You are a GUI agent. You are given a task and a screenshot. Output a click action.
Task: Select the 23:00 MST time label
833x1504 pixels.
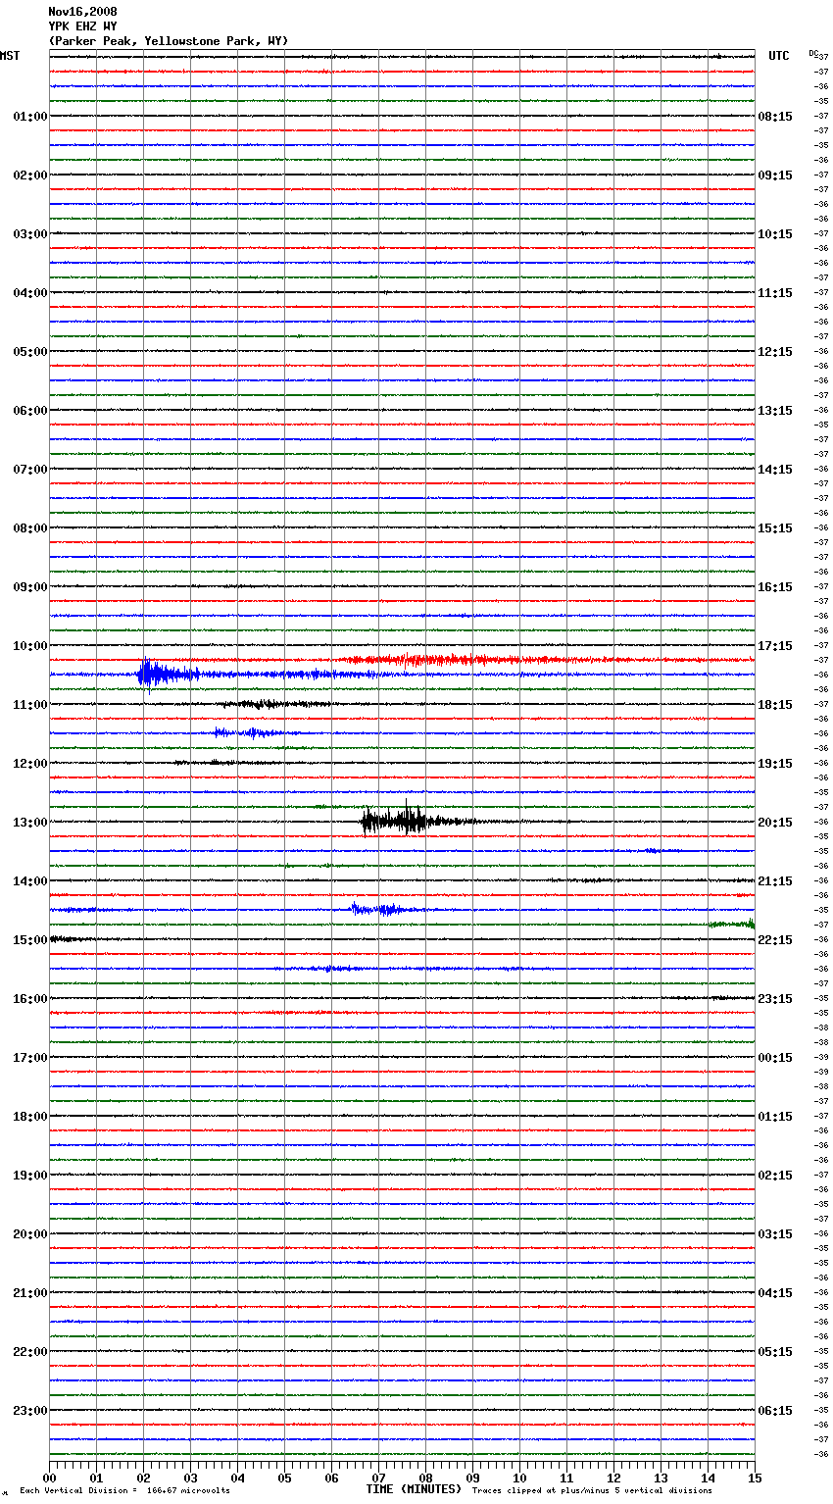point(29,1411)
